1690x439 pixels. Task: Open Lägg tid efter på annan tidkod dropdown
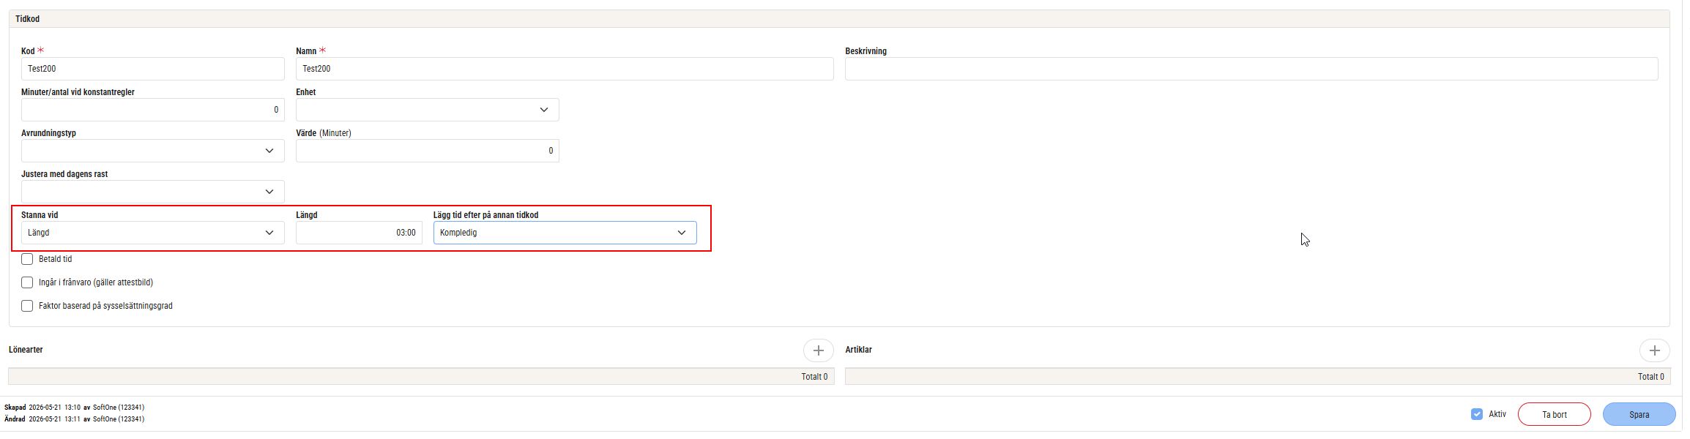click(x=565, y=233)
